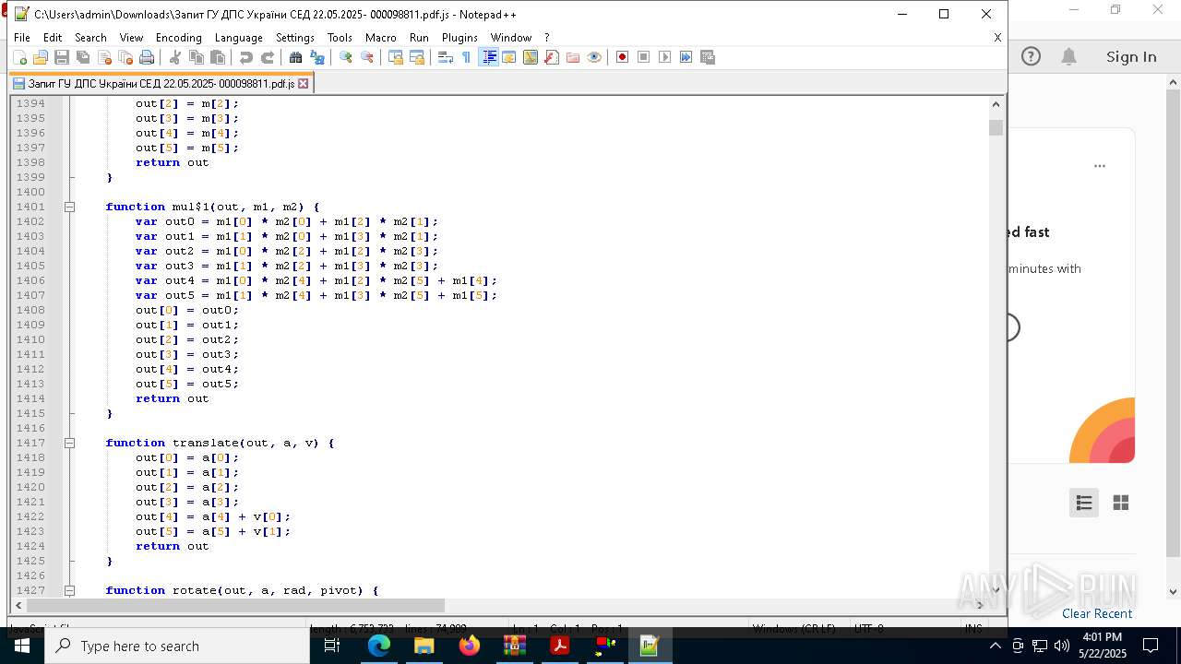The width and height of the screenshot is (1181, 664).
Task: Click line number 1401 in the margin
Action: click(x=30, y=207)
